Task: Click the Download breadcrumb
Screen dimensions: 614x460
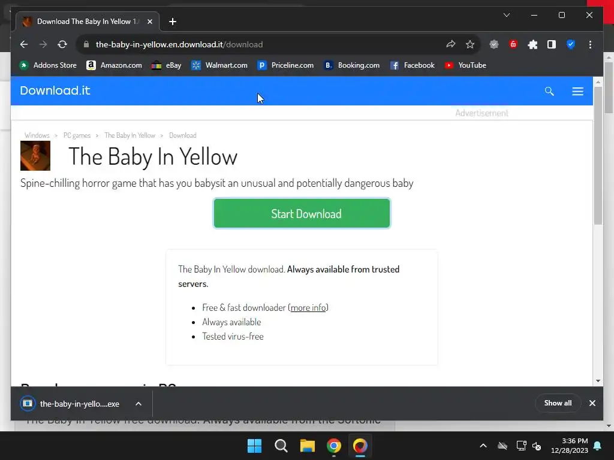Action: (x=182, y=135)
